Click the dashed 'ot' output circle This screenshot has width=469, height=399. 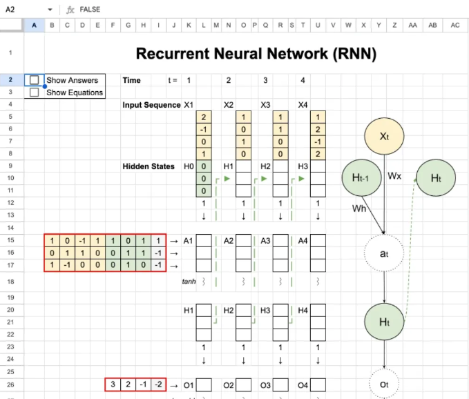point(385,382)
